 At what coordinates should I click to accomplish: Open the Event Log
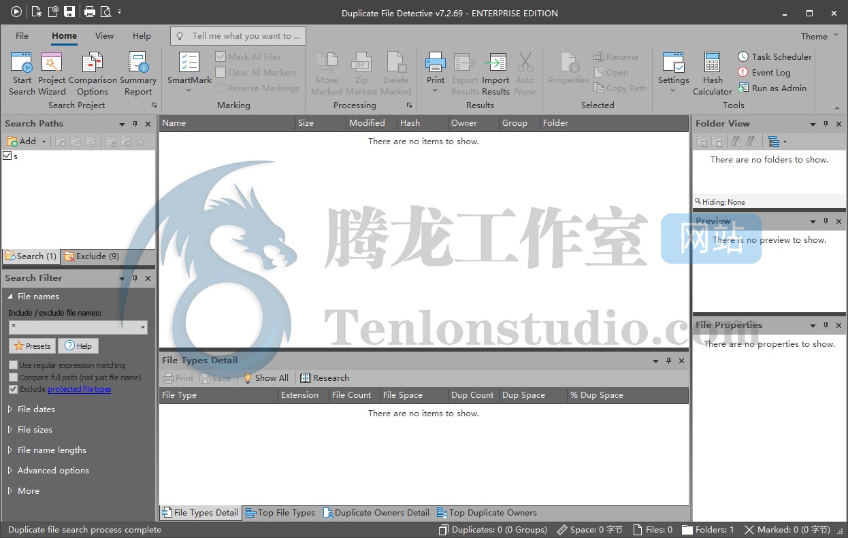(764, 72)
